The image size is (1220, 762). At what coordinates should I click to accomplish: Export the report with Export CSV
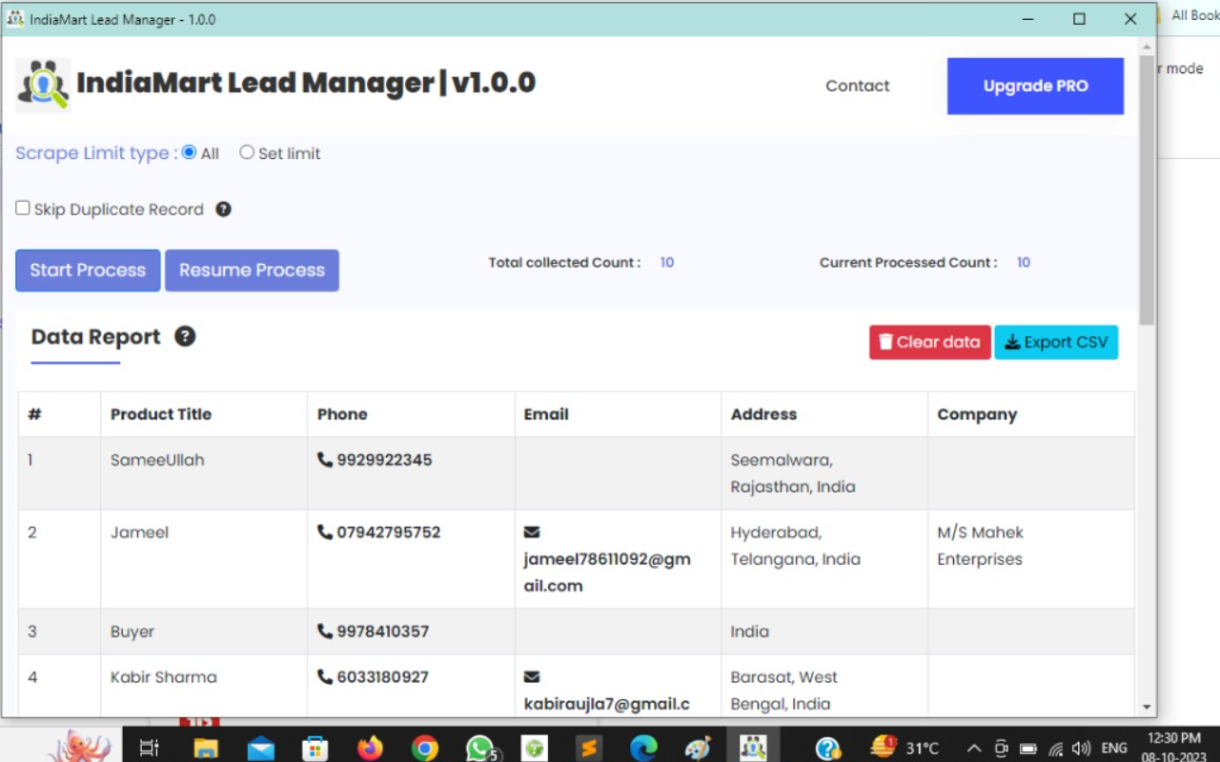[x=1056, y=342]
